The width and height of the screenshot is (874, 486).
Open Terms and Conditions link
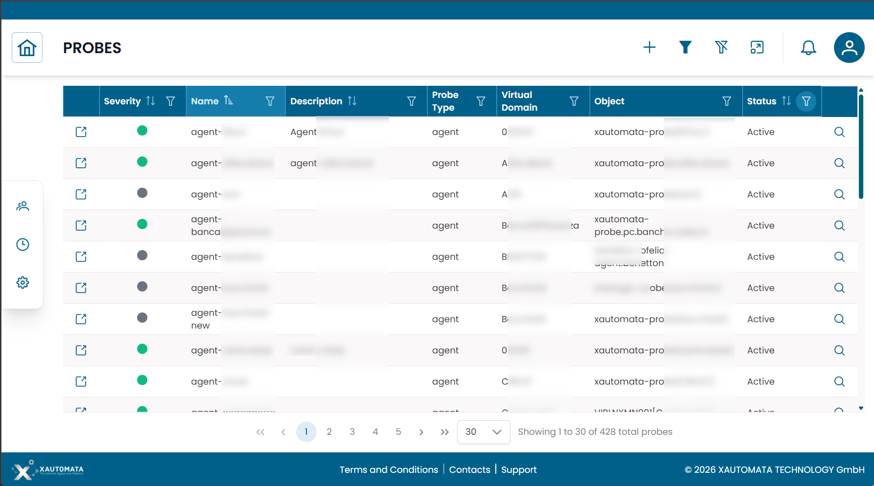388,469
